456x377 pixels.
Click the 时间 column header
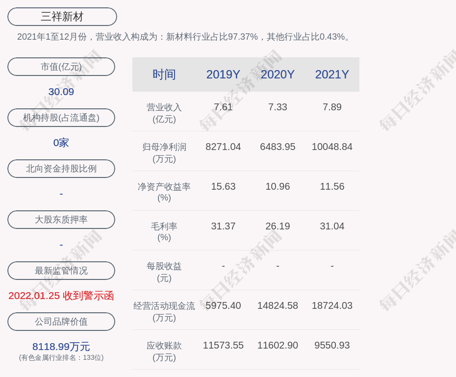[x=164, y=75]
